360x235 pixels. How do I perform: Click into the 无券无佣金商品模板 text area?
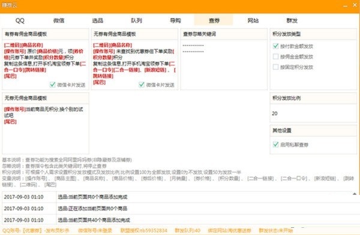tap(46, 129)
